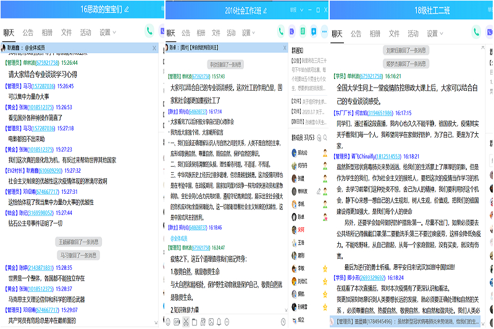Click the bell icon in the input toolbar
Viewport: 494px width, 329px height.
point(219,322)
